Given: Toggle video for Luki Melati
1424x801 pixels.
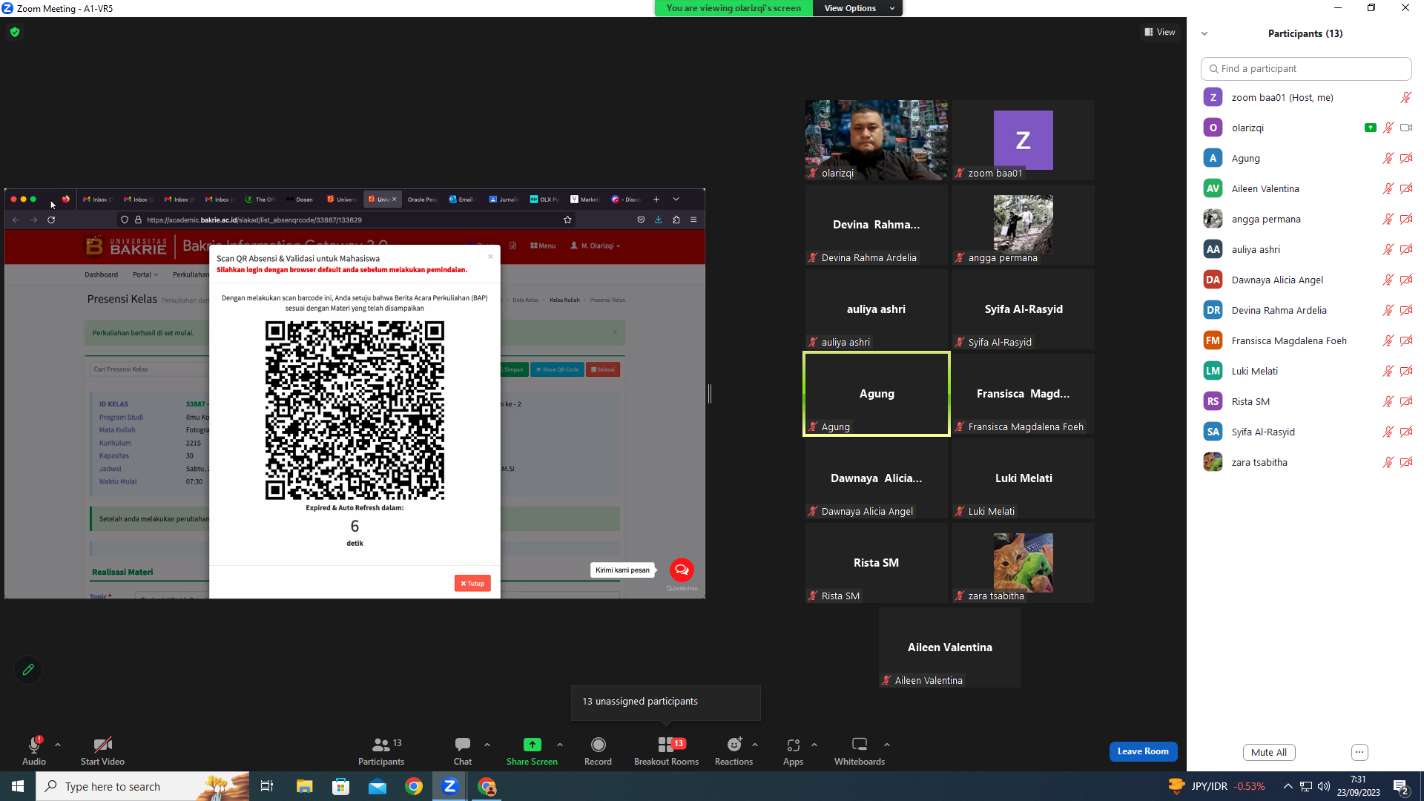Looking at the screenshot, I should click(x=1405, y=371).
